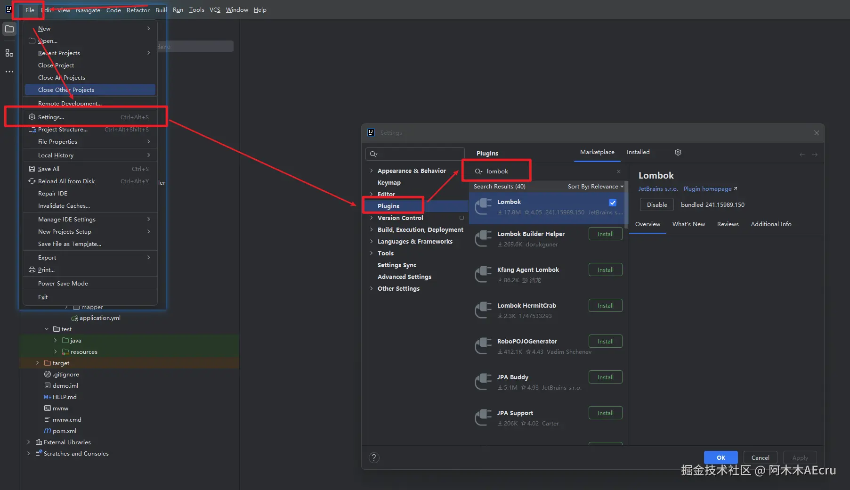
Task: Open the plugins gear options icon
Action: click(x=678, y=152)
